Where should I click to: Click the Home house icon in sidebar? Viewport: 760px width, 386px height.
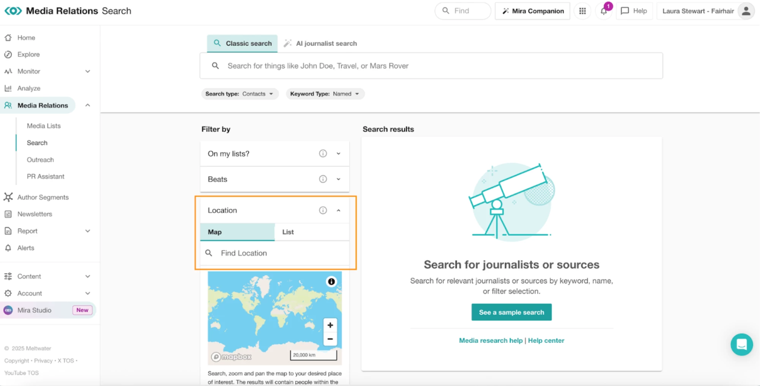(x=8, y=38)
